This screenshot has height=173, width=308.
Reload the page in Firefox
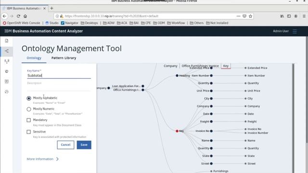pos(18,16)
